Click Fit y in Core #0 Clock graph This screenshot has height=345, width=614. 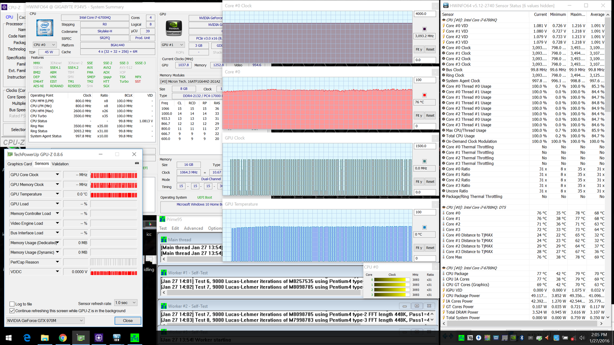419,49
